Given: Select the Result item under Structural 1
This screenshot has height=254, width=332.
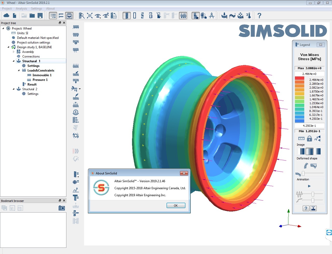Looking at the screenshot, I should click(x=32, y=84).
